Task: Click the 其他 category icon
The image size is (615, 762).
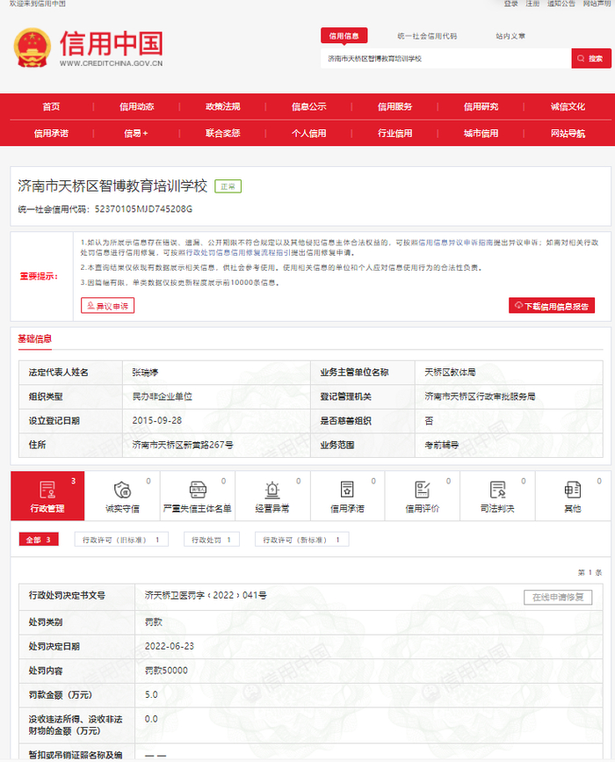Action: (x=572, y=490)
